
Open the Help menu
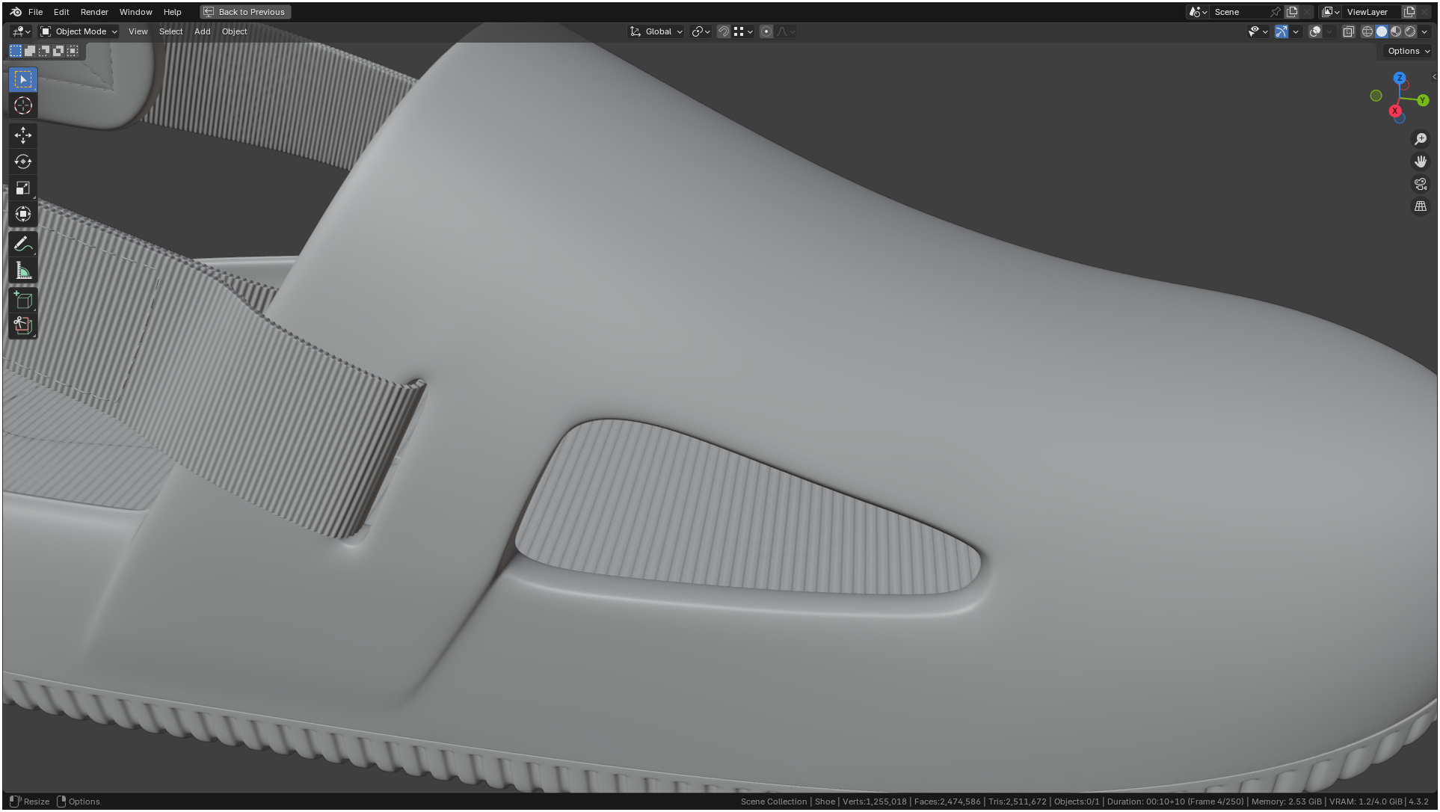[x=172, y=12]
